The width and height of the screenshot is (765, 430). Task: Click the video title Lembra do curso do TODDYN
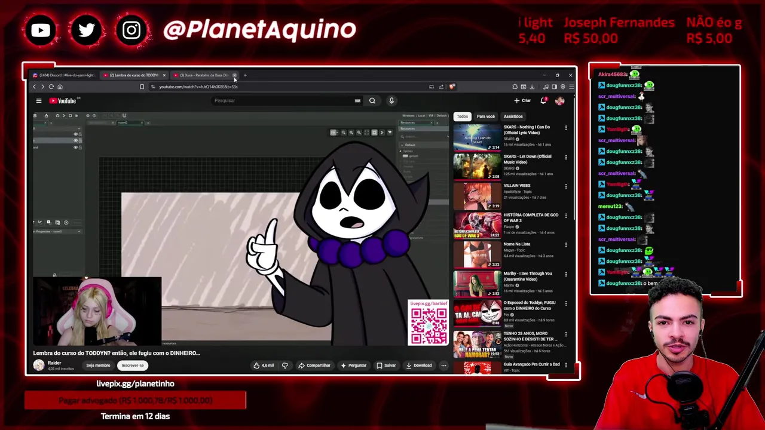pyautogui.click(x=117, y=353)
